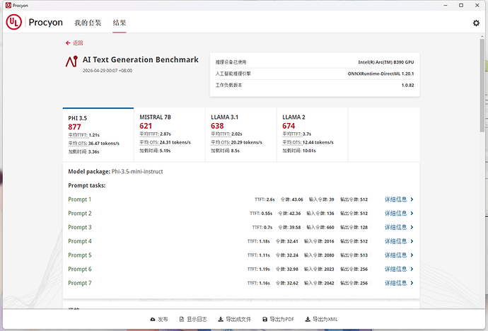Switch to 我的套装 tab

click(x=88, y=23)
